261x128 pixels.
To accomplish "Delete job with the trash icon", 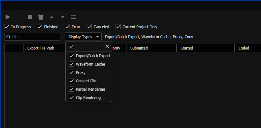I will click(x=41, y=17).
